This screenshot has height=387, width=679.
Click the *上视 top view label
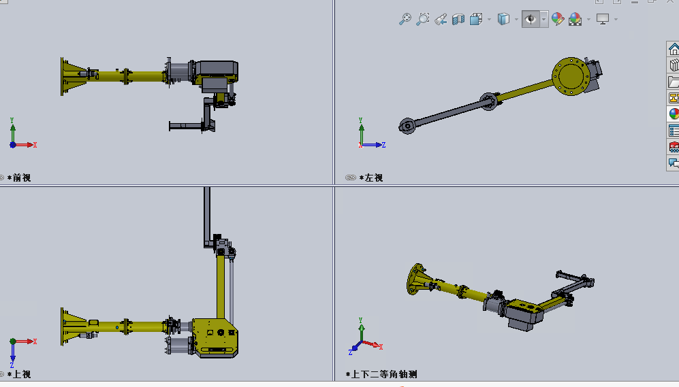[18, 375]
